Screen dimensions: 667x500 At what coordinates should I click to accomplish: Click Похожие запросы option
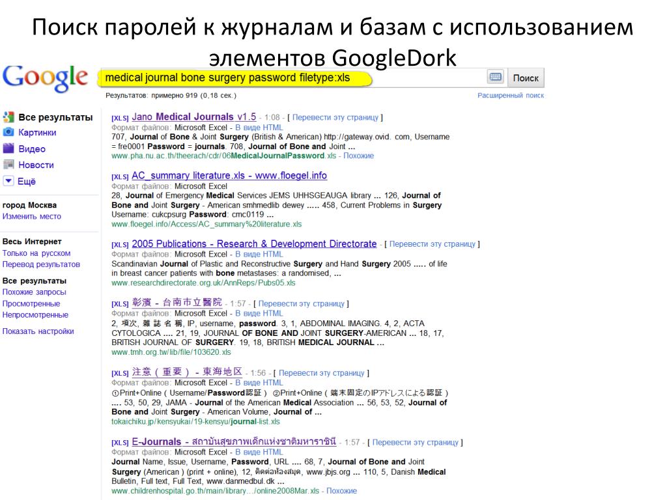[35, 292]
